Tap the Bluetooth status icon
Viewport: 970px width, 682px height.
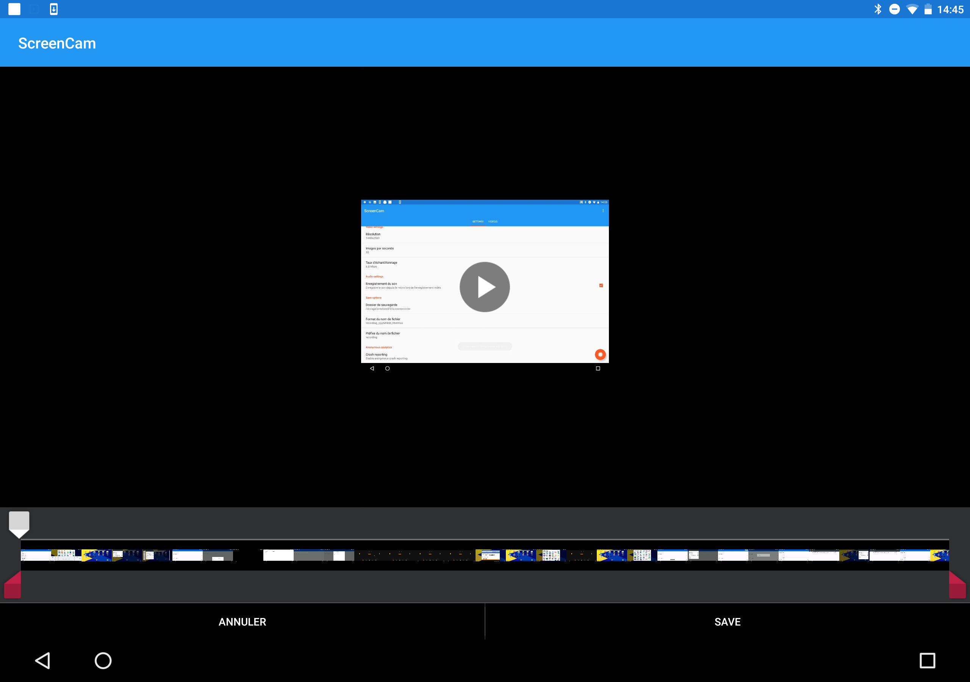(878, 9)
